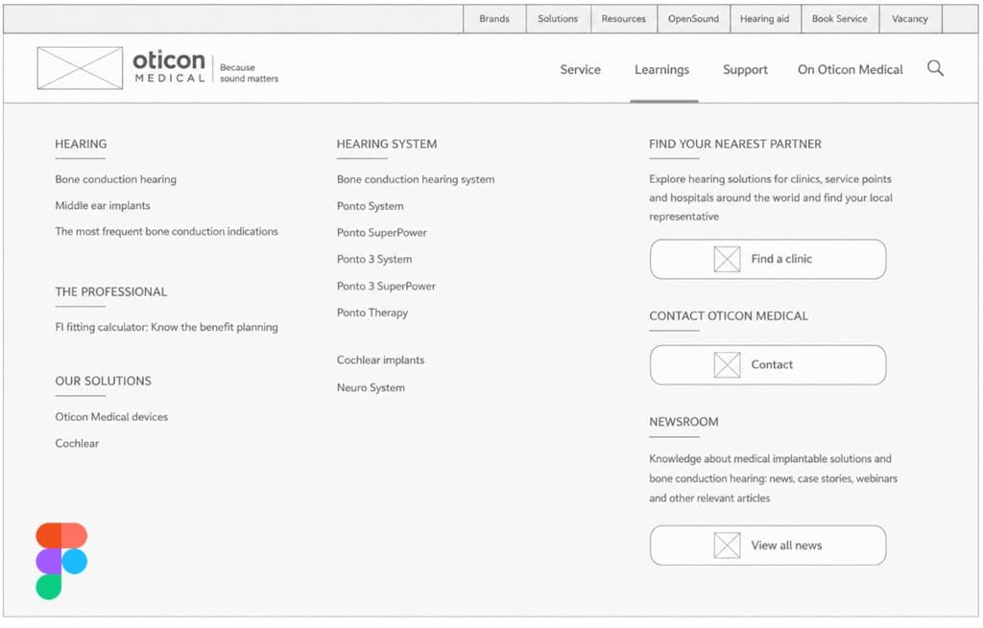The width and height of the screenshot is (983, 628).
Task: Click the Figma logo icon
Action: pyautogui.click(x=61, y=561)
